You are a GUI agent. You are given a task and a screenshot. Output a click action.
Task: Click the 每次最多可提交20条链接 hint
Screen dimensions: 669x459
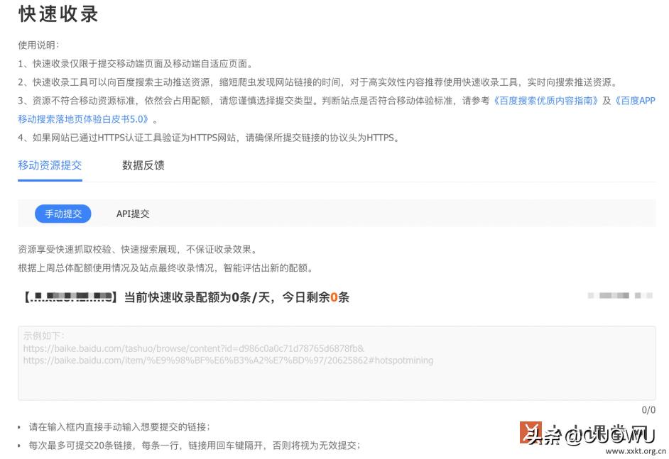point(195,446)
